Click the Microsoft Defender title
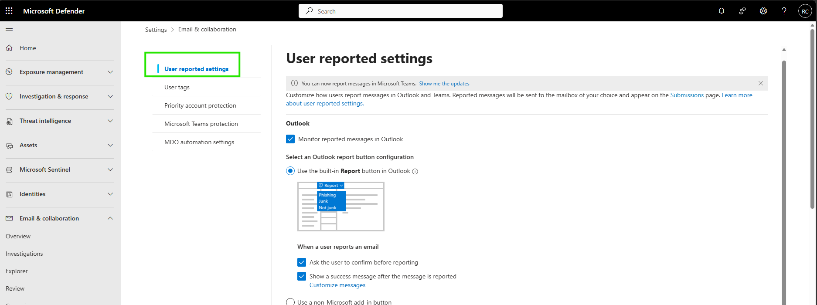Image resolution: width=817 pixels, height=305 pixels. pos(54,11)
